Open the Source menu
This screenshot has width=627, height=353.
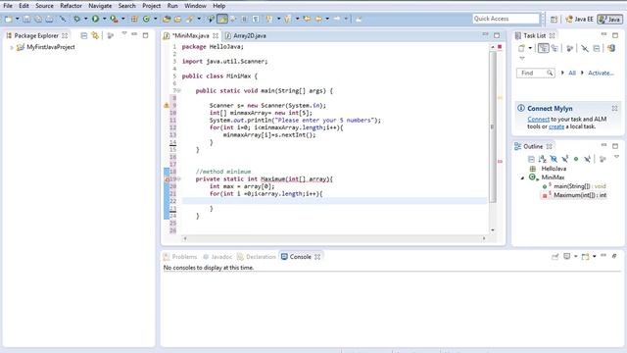[44, 6]
